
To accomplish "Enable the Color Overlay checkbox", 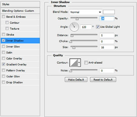I will tap(3, 58).
